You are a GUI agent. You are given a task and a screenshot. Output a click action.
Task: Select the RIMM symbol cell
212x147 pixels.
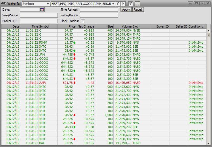[48, 42]
